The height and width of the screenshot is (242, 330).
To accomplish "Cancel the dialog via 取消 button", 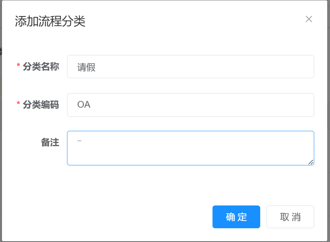I will (290, 217).
